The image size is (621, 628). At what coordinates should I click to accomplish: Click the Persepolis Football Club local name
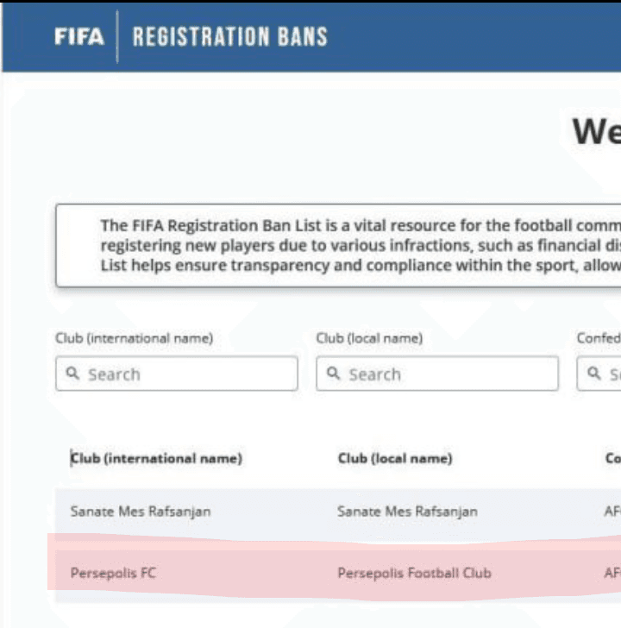414,573
